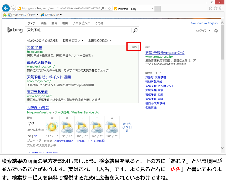Click related keyword 天気予報 大阪

(x=154, y=99)
